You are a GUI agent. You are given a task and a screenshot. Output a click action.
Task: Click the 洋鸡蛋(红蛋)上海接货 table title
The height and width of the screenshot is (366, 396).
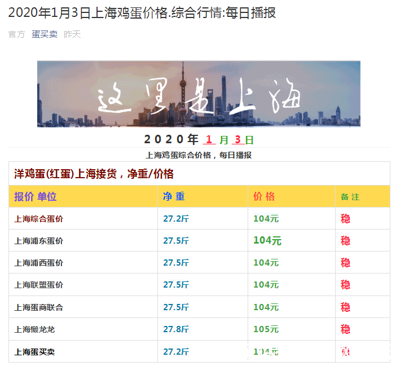[x=94, y=174]
